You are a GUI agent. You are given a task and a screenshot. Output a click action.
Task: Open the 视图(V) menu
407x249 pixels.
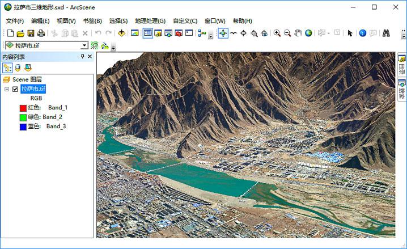[66, 21]
